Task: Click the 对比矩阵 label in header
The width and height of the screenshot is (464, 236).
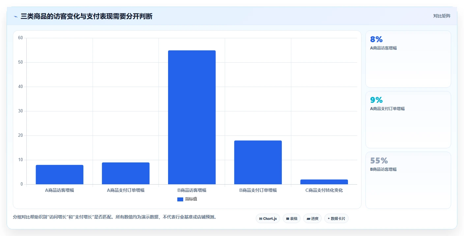Action: (442, 16)
